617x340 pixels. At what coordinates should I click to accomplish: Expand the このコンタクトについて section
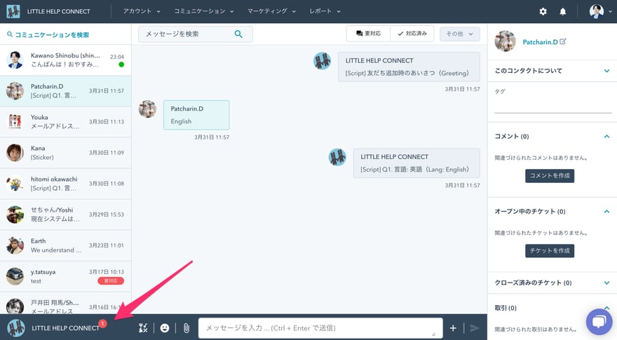pyautogui.click(x=606, y=71)
